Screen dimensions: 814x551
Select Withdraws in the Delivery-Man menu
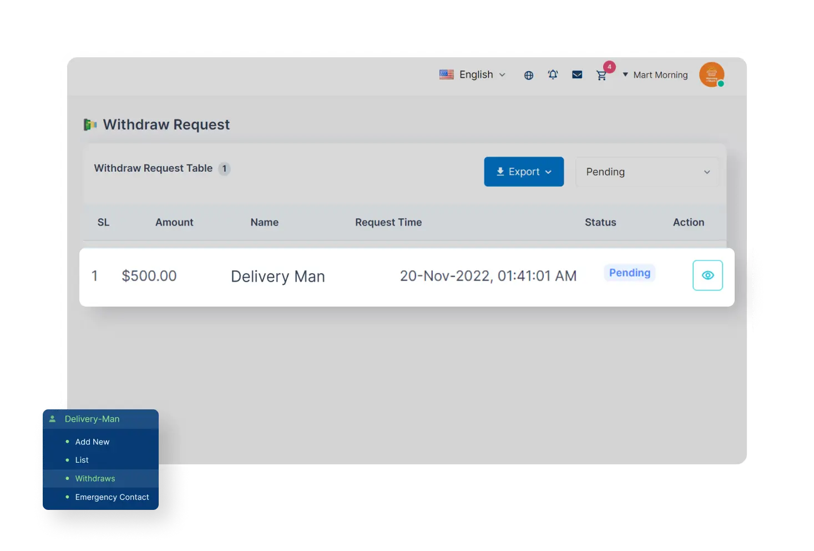[95, 478]
